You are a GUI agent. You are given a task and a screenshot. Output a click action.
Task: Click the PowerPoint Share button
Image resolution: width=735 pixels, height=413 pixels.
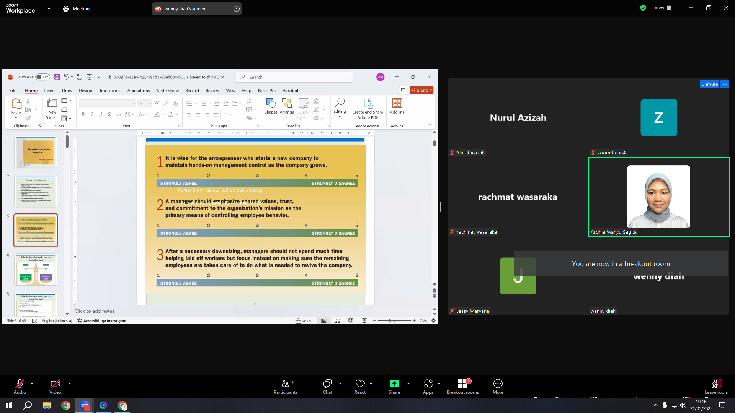[421, 90]
